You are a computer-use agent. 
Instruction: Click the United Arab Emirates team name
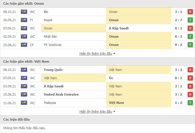click(61, 94)
